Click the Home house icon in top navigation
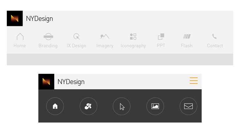Viewport: 240px width, 132px height. pyautogui.click(x=20, y=37)
